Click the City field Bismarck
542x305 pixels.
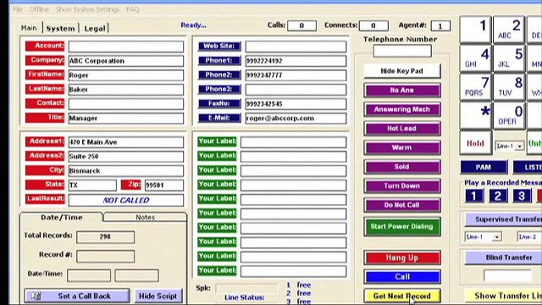126,171
